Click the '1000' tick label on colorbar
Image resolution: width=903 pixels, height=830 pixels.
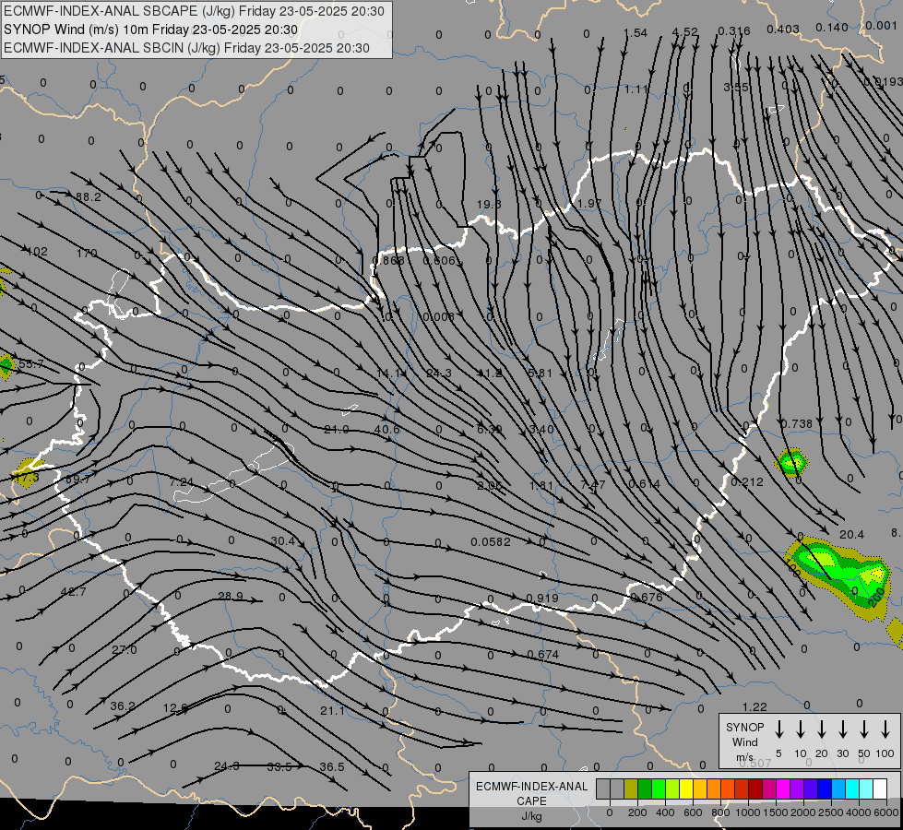tap(747, 812)
